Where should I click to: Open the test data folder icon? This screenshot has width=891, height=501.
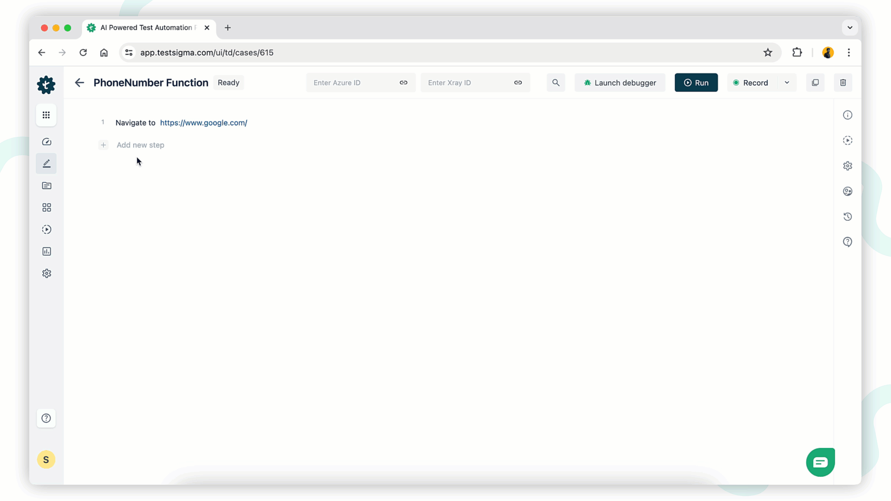click(46, 186)
